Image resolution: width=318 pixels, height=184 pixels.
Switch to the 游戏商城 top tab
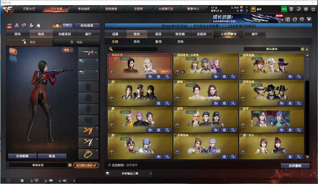click(x=111, y=9)
